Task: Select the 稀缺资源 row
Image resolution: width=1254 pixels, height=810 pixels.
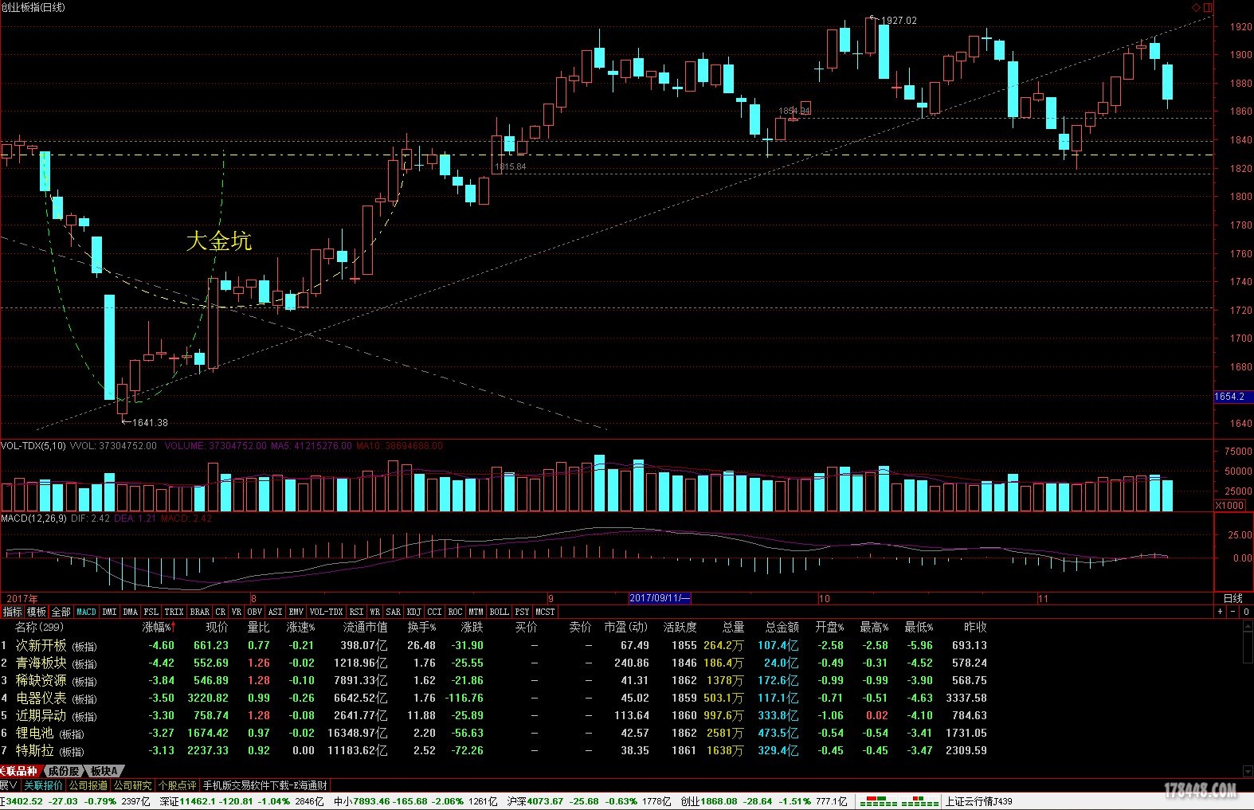Action: coord(494,681)
